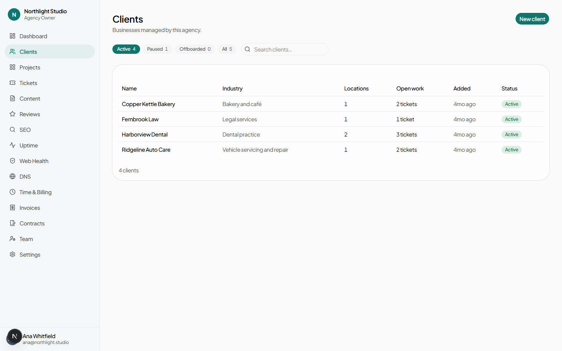Click Active status badge for Harborview Dental
Viewport: 562px width, 351px height.
tap(512, 135)
